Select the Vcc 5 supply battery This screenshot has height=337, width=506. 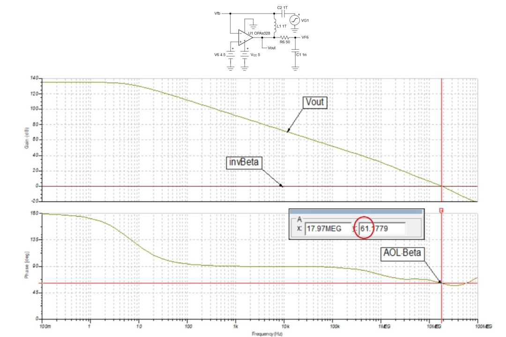[245, 54]
